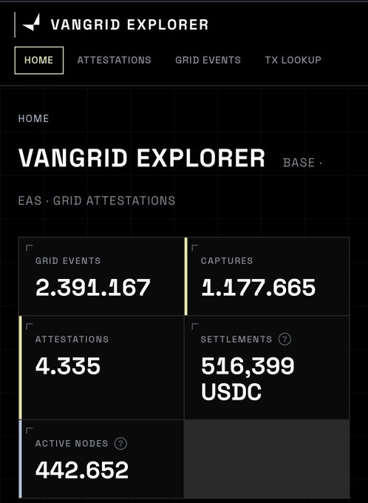Open the Captures 1.177.665 stat card

(267, 276)
